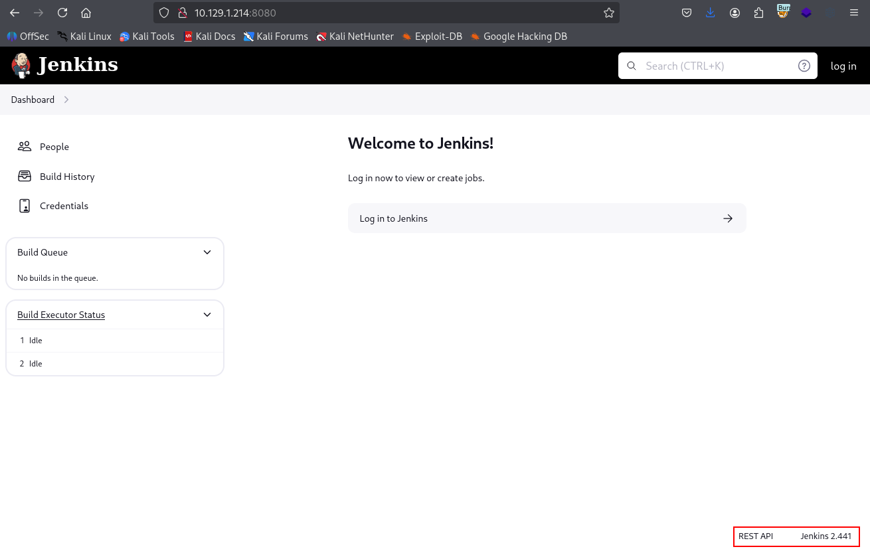Open the Firefox account profile icon
Viewport: 870px width, 557px height.
click(x=735, y=13)
